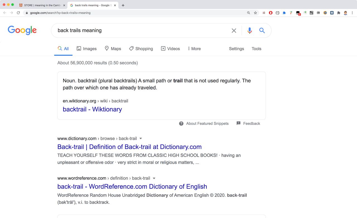Switch to the 'STORE | meaning in the Cambridge' tab
357x218 pixels.
pyautogui.click(x=42, y=5)
